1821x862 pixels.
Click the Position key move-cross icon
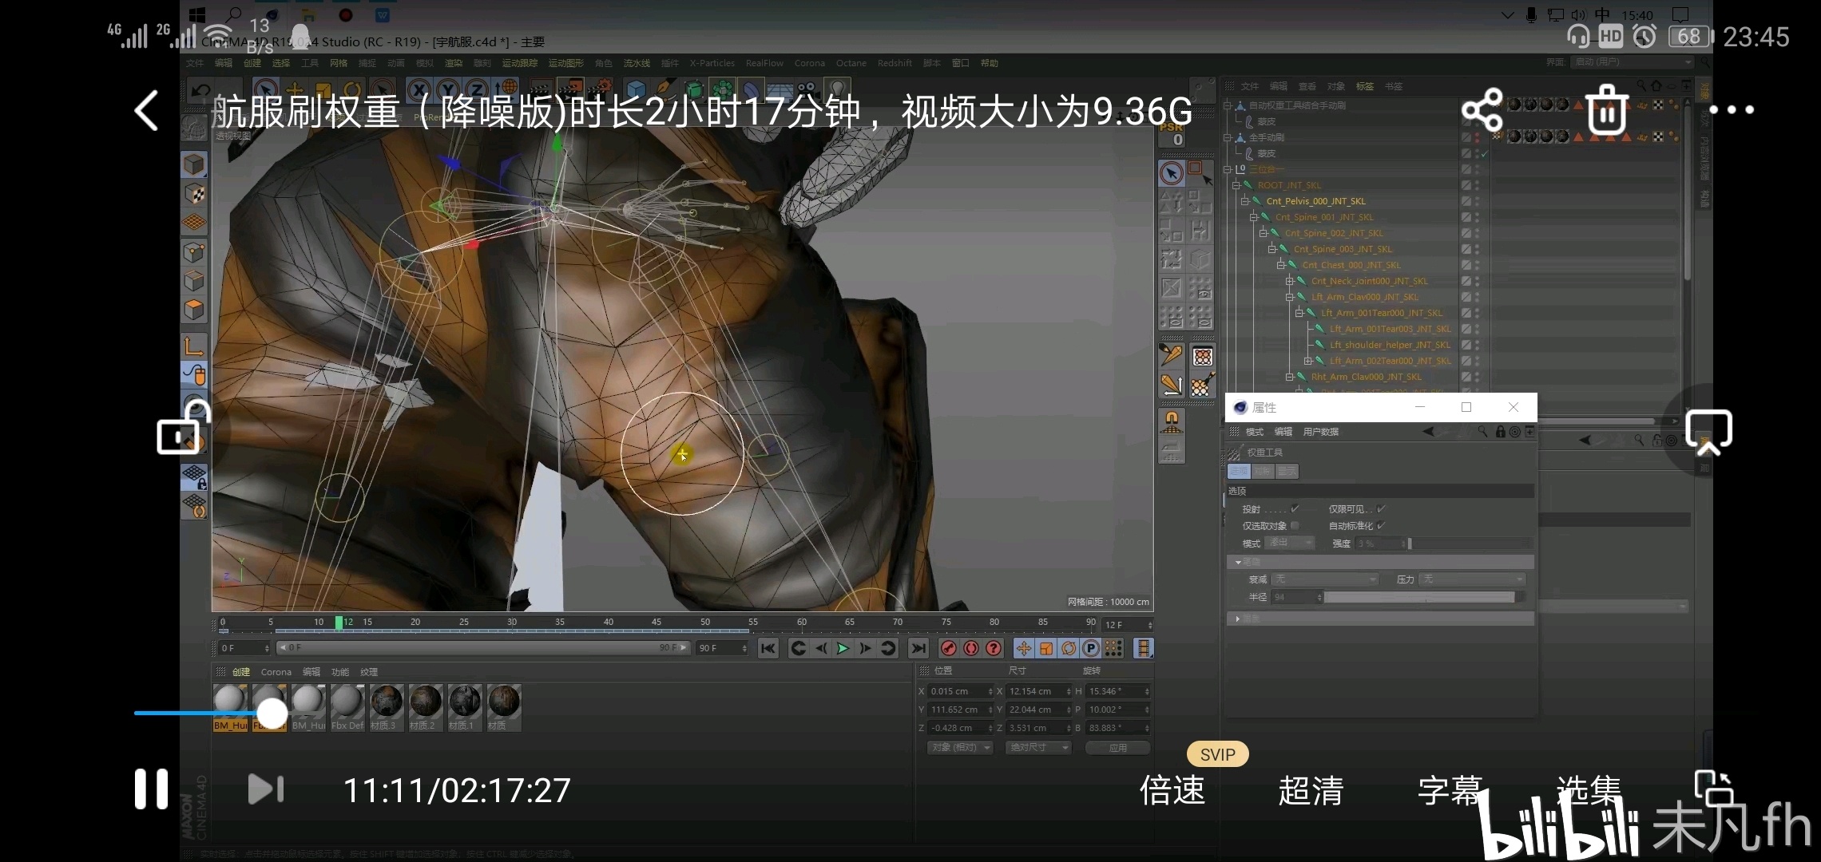pyautogui.click(x=1023, y=648)
